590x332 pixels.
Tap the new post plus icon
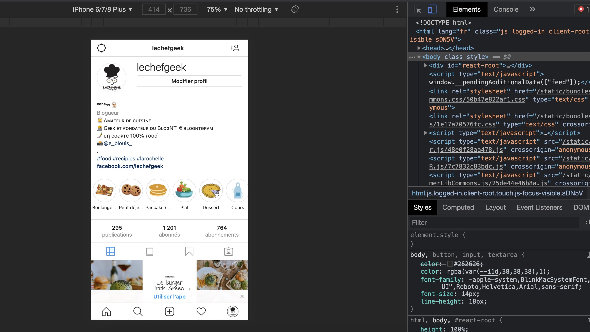(169, 311)
